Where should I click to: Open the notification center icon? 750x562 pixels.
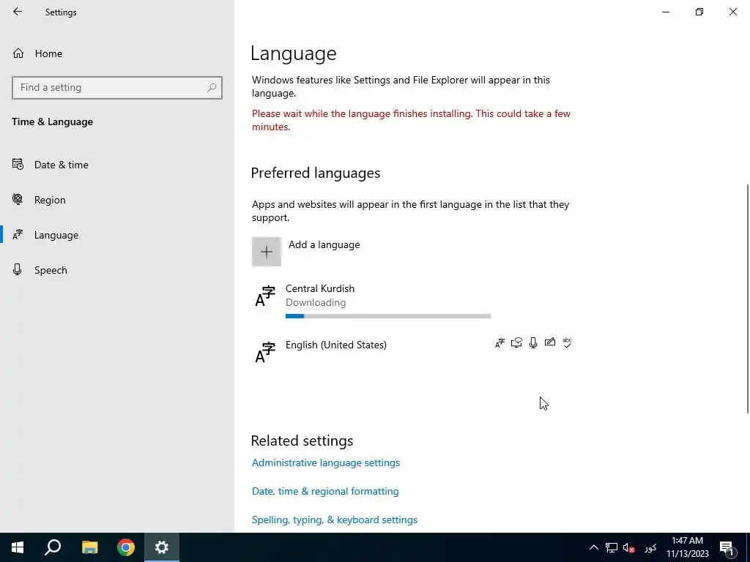727,549
